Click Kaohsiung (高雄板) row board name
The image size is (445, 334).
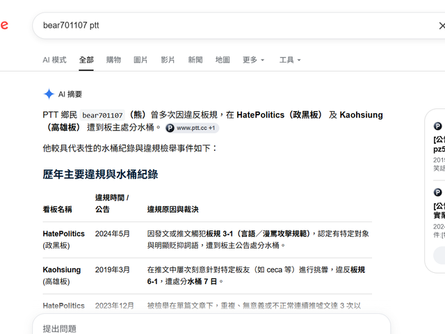point(62,275)
